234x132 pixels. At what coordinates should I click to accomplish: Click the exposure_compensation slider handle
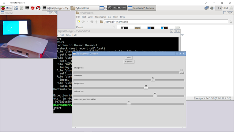tap(129, 104)
